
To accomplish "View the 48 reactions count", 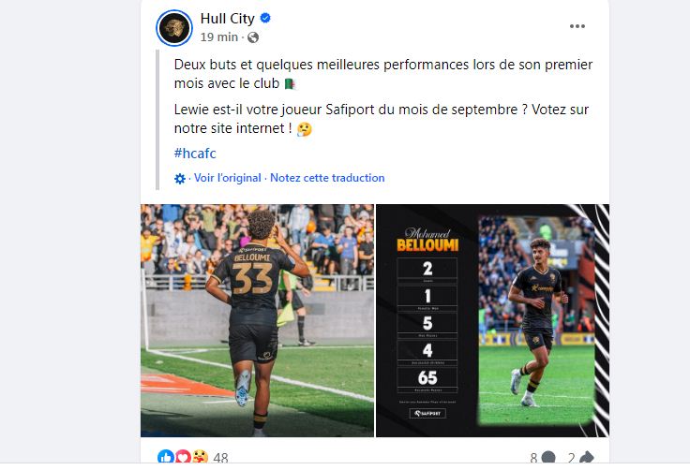I will click(220, 458).
